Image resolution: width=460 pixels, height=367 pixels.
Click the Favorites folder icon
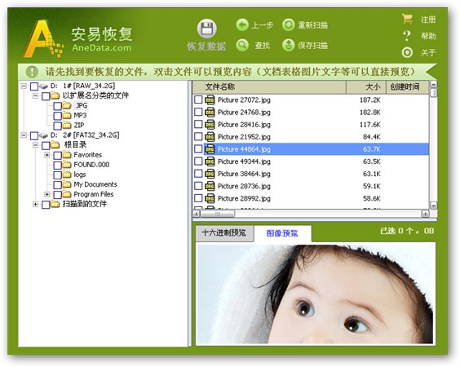coord(67,155)
